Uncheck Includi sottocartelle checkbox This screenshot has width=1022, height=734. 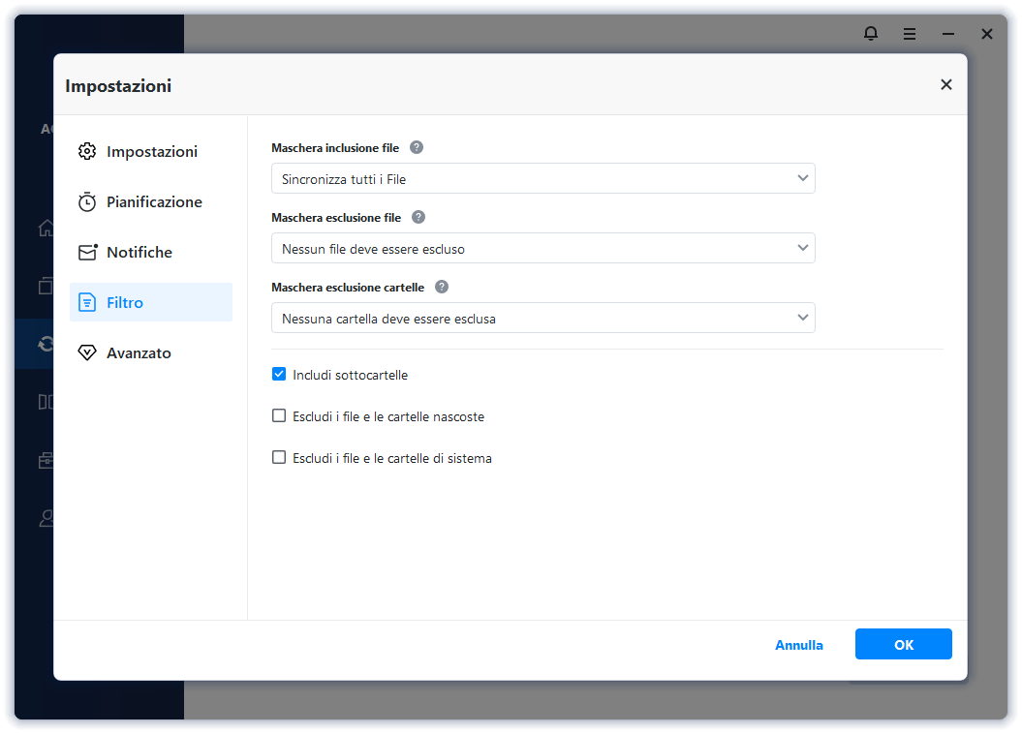pos(279,375)
